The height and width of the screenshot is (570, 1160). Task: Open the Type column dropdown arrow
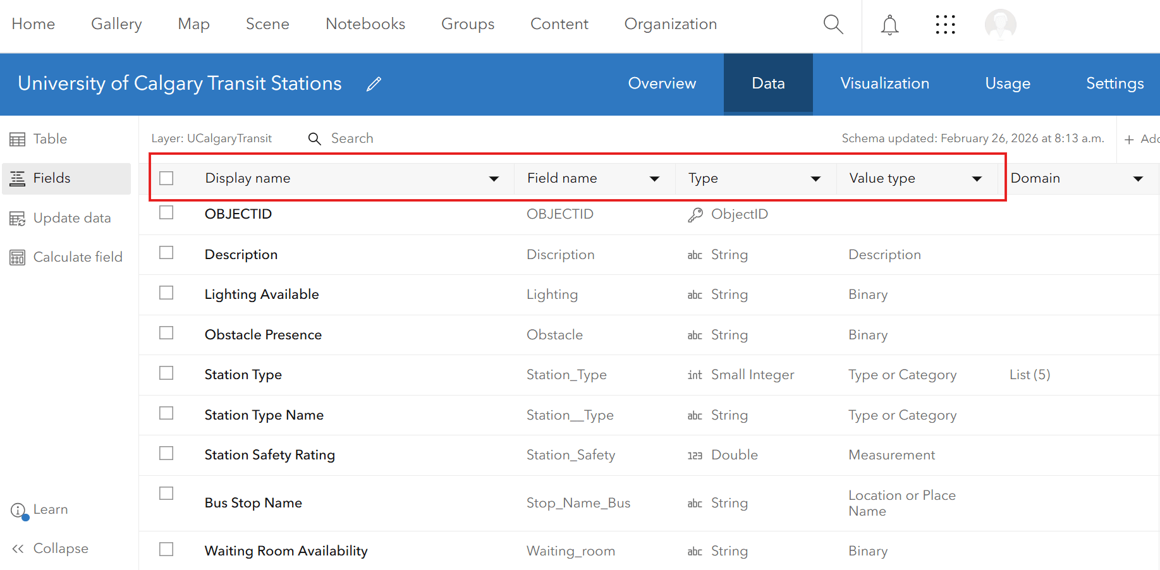point(815,179)
